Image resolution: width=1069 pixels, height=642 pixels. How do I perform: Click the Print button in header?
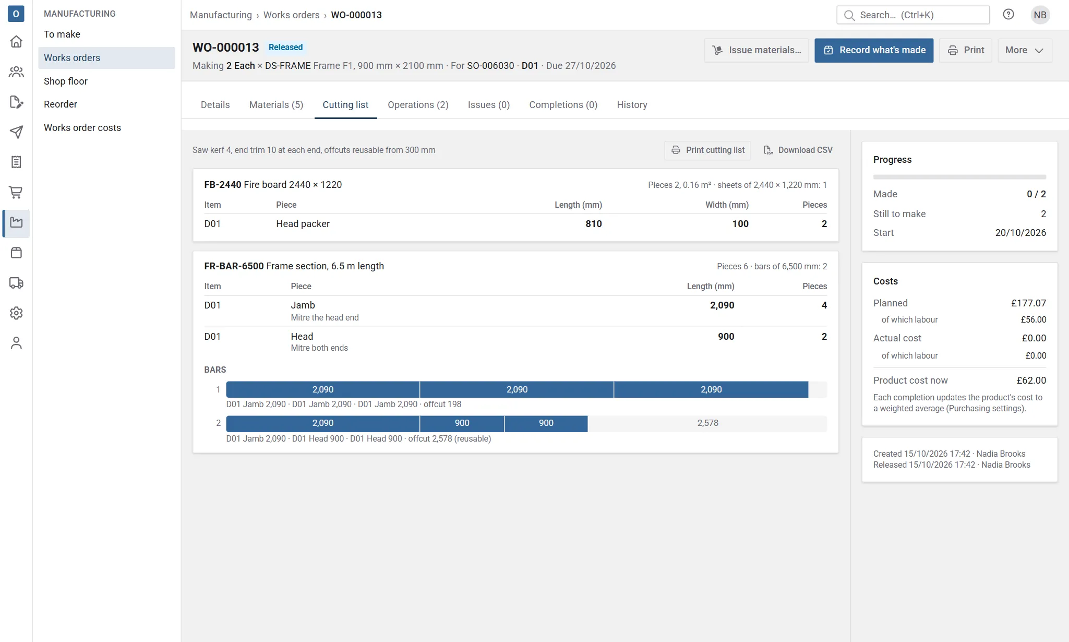(966, 50)
